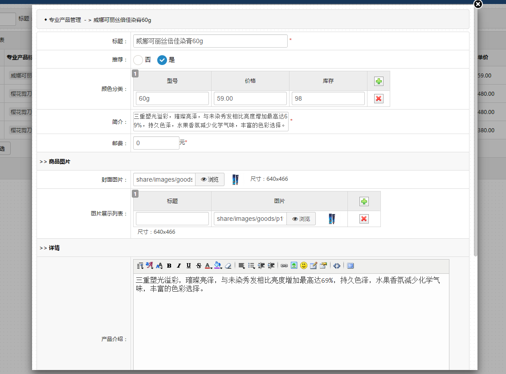The width and height of the screenshot is (506, 374).
Task: Click the 商品图片 section heading
Action: click(59, 162)
